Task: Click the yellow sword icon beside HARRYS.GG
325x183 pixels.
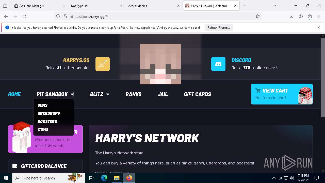Action: click(x=103, y=64)
